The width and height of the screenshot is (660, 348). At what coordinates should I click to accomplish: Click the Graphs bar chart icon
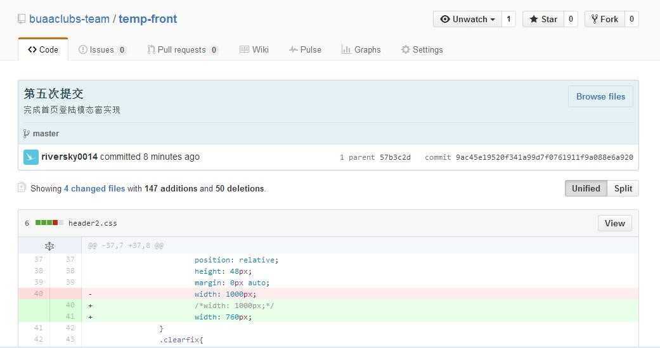tap(346, 49)
